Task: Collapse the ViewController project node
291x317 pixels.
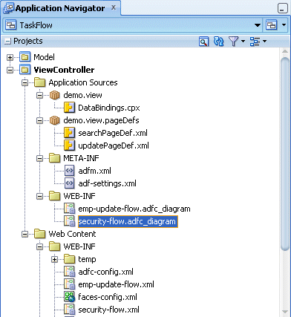Action: pyautogui.click(x=10, y=70)
